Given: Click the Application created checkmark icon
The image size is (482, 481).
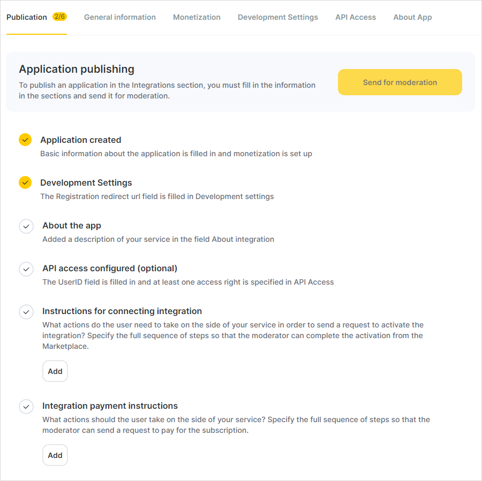Looking at the screenshot, I should tap(25, 140).
